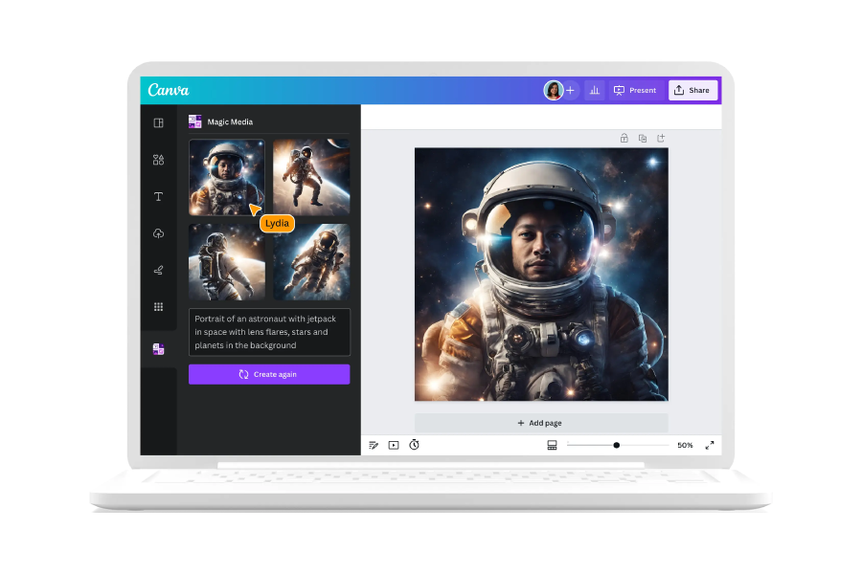Viewport: 862px width, 574px height.
Task: Click the presentation play icon in bottom bar
Action: [x=394, y=445]
